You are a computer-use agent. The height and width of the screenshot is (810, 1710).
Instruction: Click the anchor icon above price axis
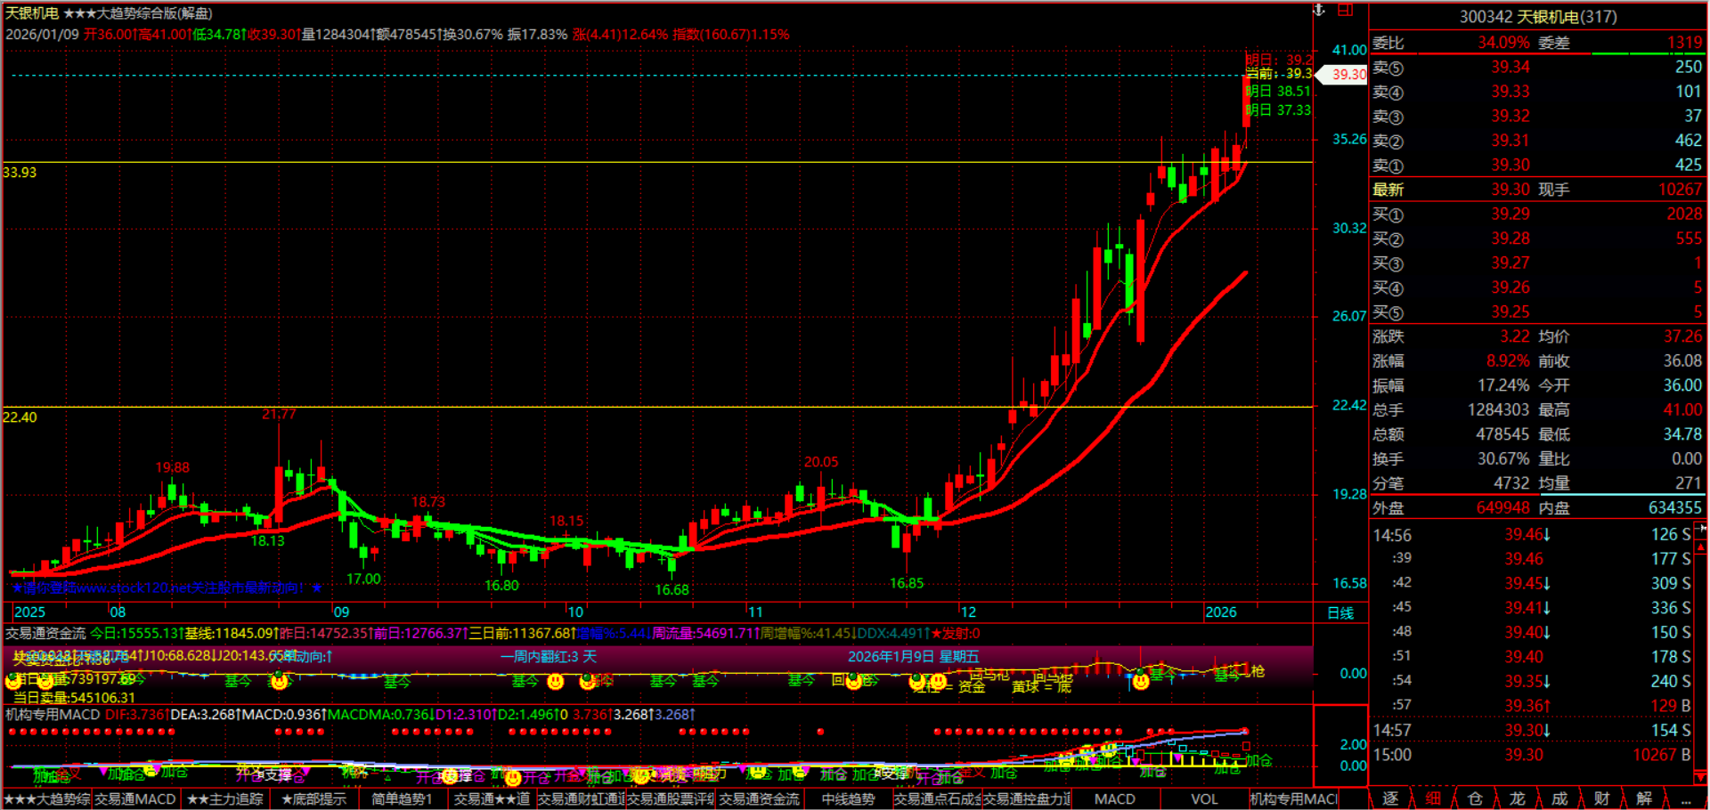click(1320, 10)
